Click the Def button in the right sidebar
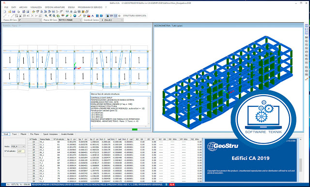This screenshot has height=187, width=310. [307, 37]
